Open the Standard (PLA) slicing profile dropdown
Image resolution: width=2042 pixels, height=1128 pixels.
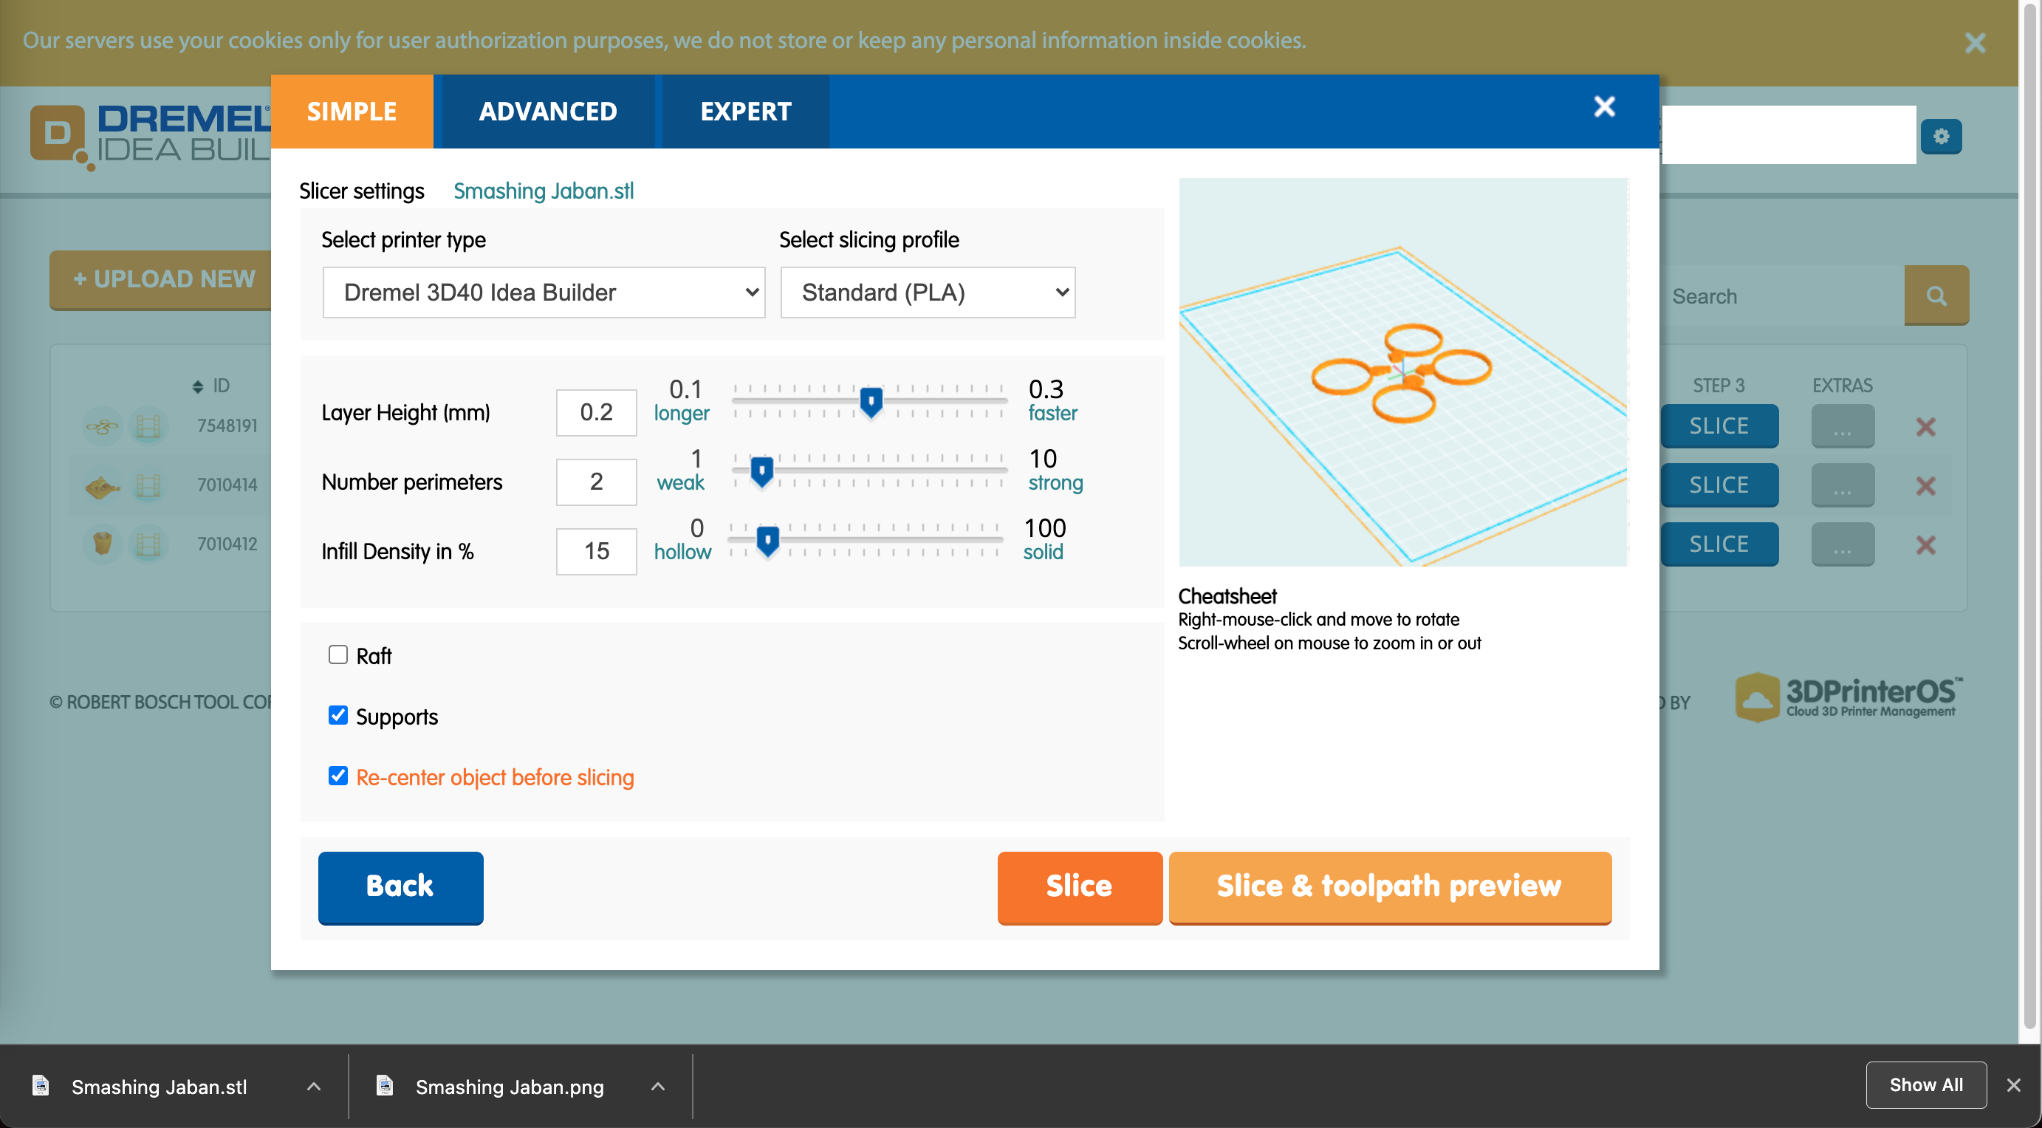click(927, 293)
